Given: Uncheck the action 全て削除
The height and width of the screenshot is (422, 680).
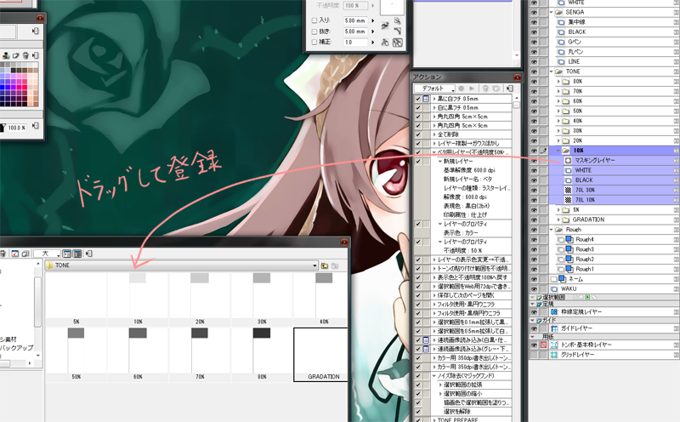Looking at the screenshot, I should point(418,134).
